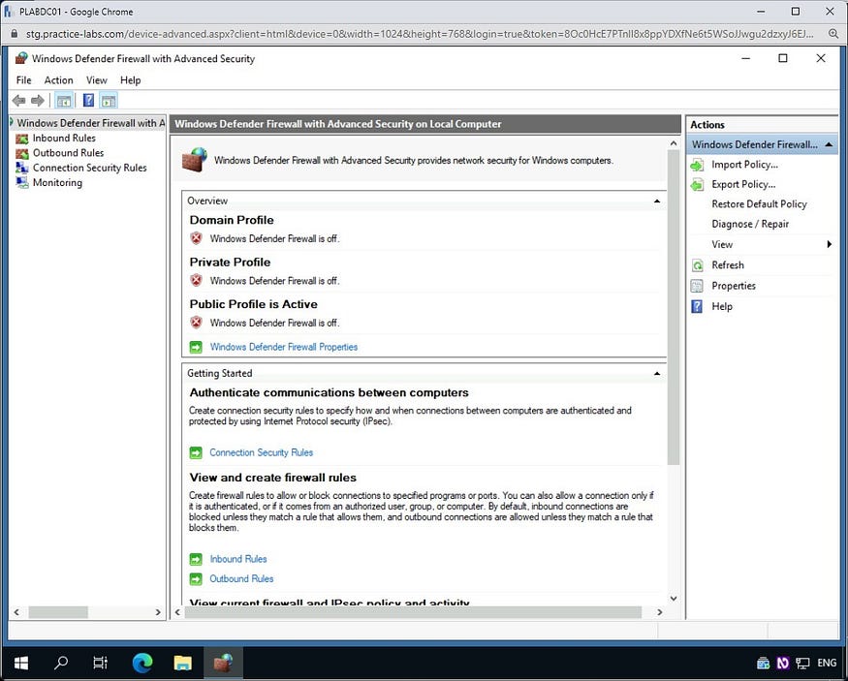Screen dimensions: 848x681
Task: Click the Private Profile red shield icon
Action: click(197, 281)
